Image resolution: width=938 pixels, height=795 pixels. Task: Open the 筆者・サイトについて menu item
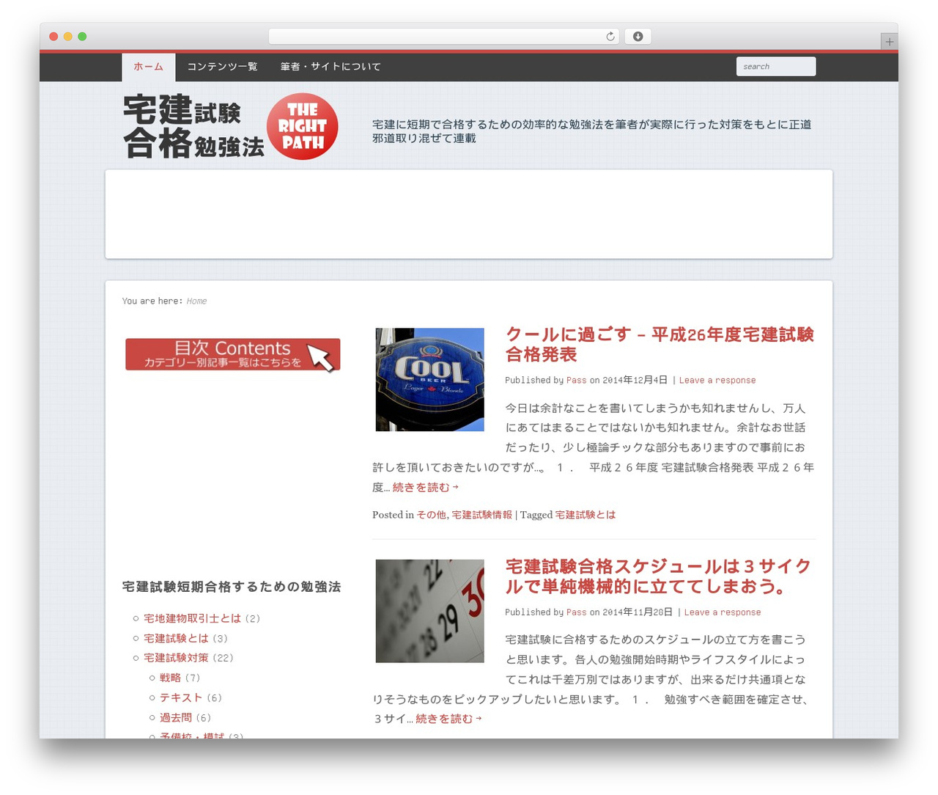[x=330, y=67]
